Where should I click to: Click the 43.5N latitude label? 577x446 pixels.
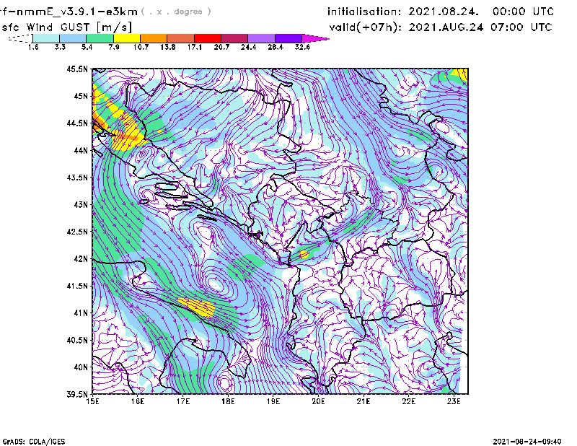click(x=77, y=177)
